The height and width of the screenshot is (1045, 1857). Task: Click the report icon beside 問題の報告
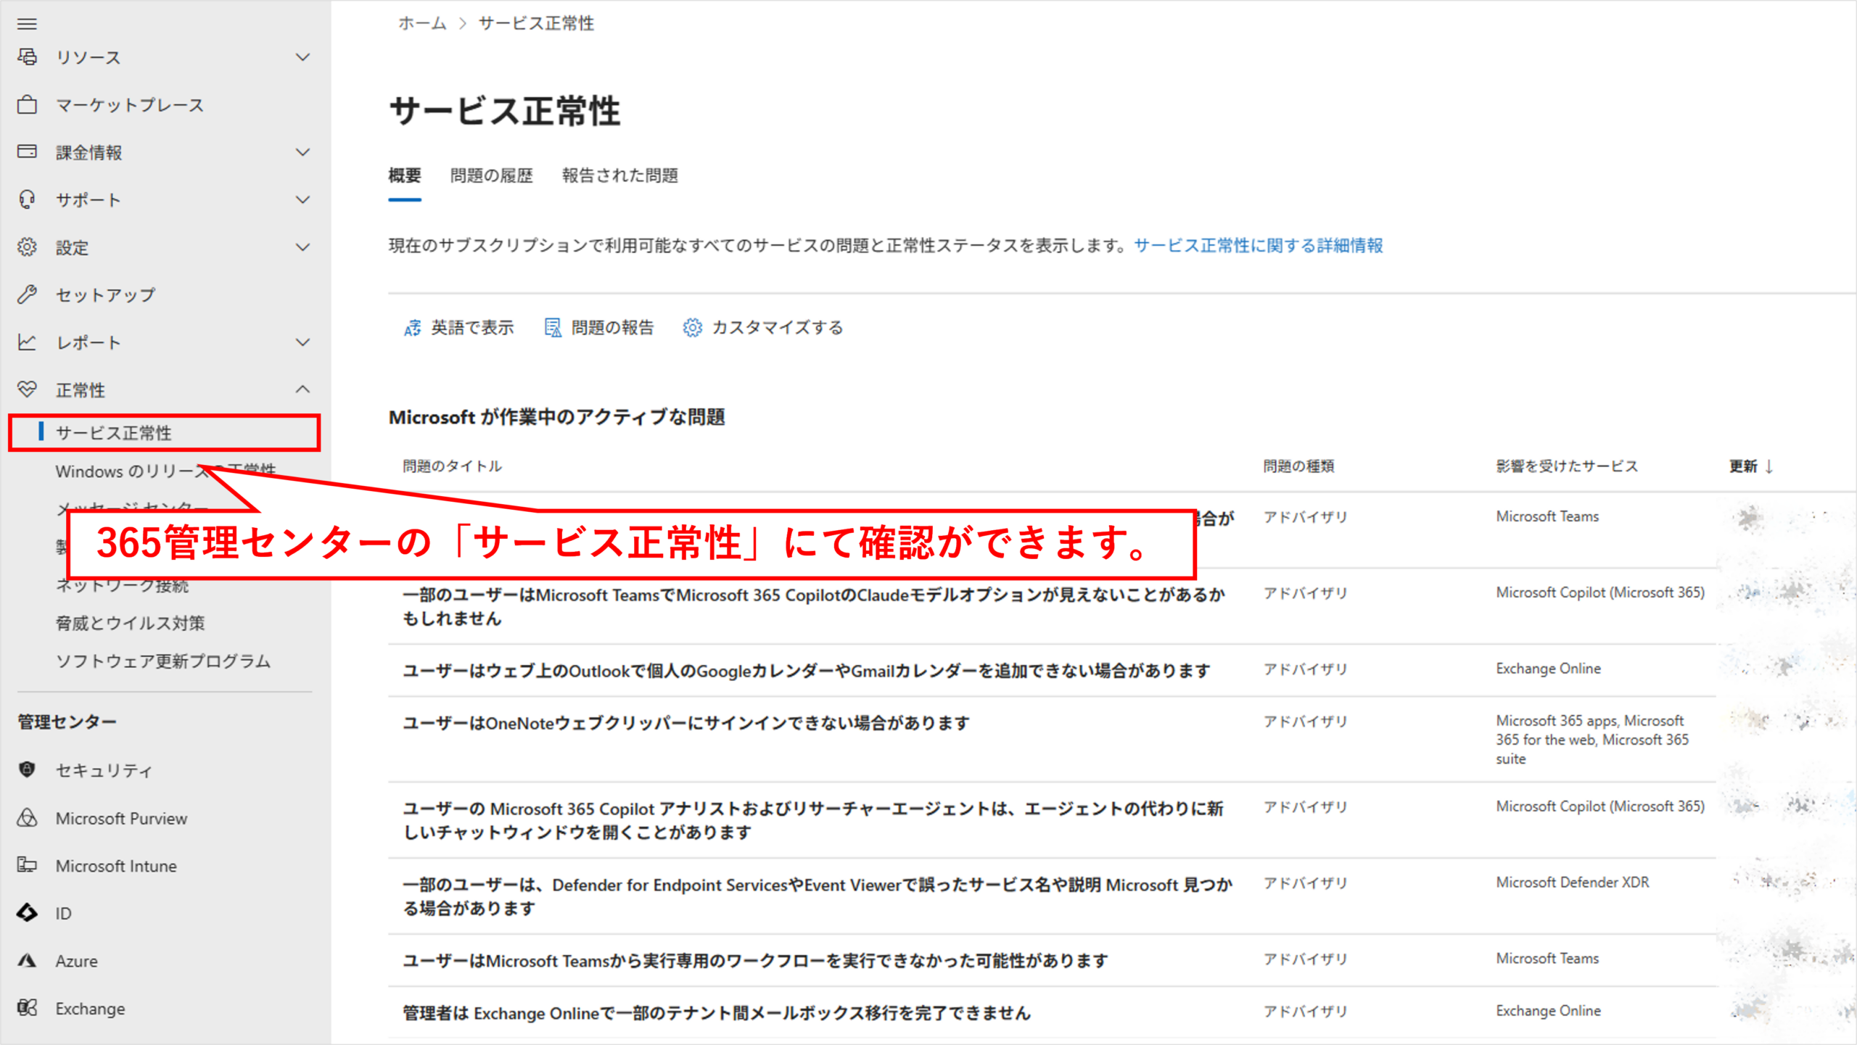[553, 328]
